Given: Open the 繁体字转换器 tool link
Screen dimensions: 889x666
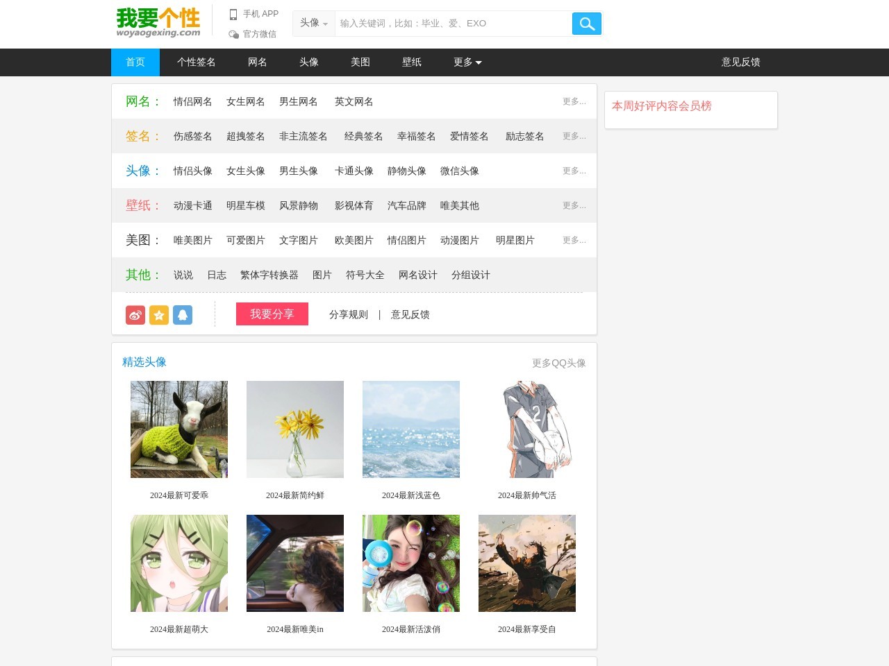Looking at the screenshot, I should coord(269,275).
